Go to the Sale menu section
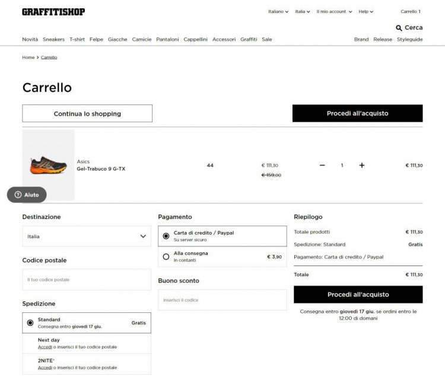This screenshot has width=445, height=383. point(267,39)
